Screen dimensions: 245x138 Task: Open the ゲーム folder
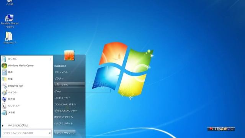pos(58,91)
